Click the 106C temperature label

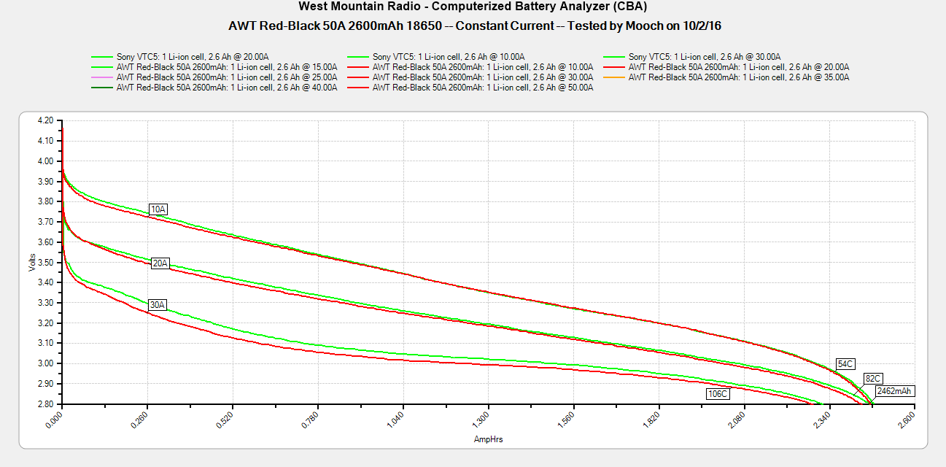point(718,394)
